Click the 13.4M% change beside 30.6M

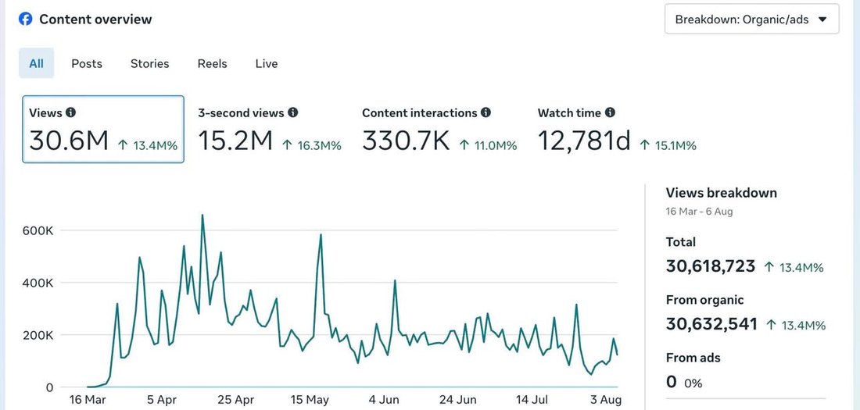(148, 145)
